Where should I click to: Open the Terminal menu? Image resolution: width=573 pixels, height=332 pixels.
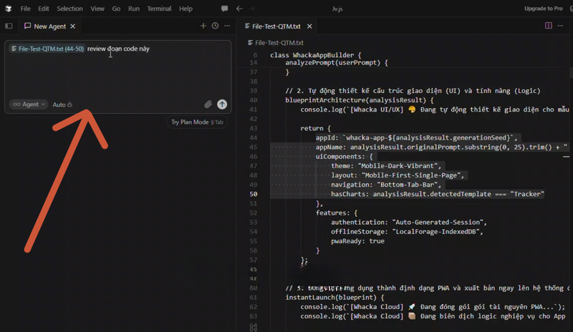pyautogui.click(x=159, y=9)
